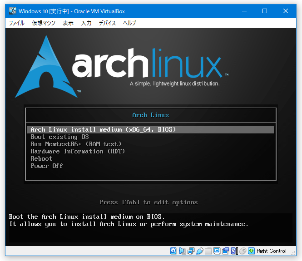Click the VirtualBox icon in title bar

pos(13,11)
